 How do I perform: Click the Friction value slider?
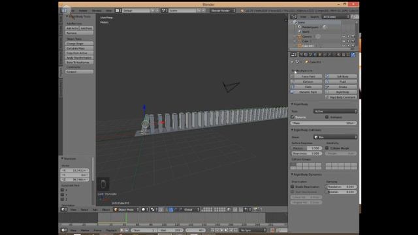[306, 148]
